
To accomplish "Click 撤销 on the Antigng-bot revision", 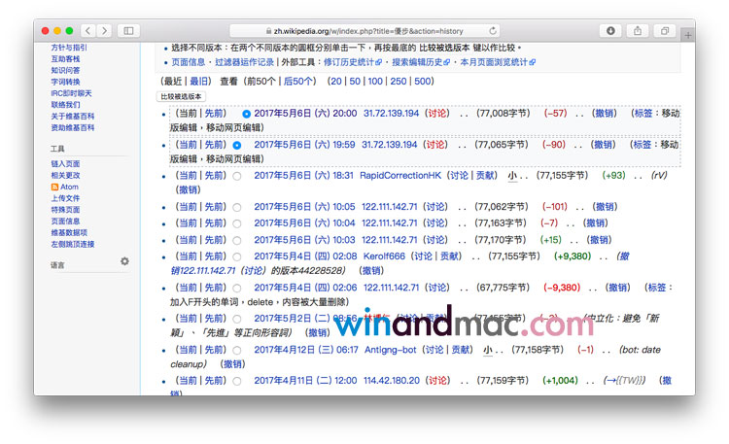I will tap(230, 364).
